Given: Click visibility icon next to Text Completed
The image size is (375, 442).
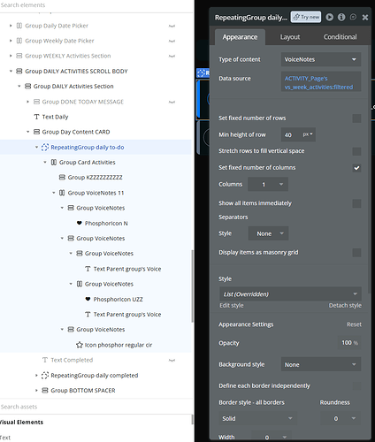Looking at the screenshot, I should (x=172, y=360).
